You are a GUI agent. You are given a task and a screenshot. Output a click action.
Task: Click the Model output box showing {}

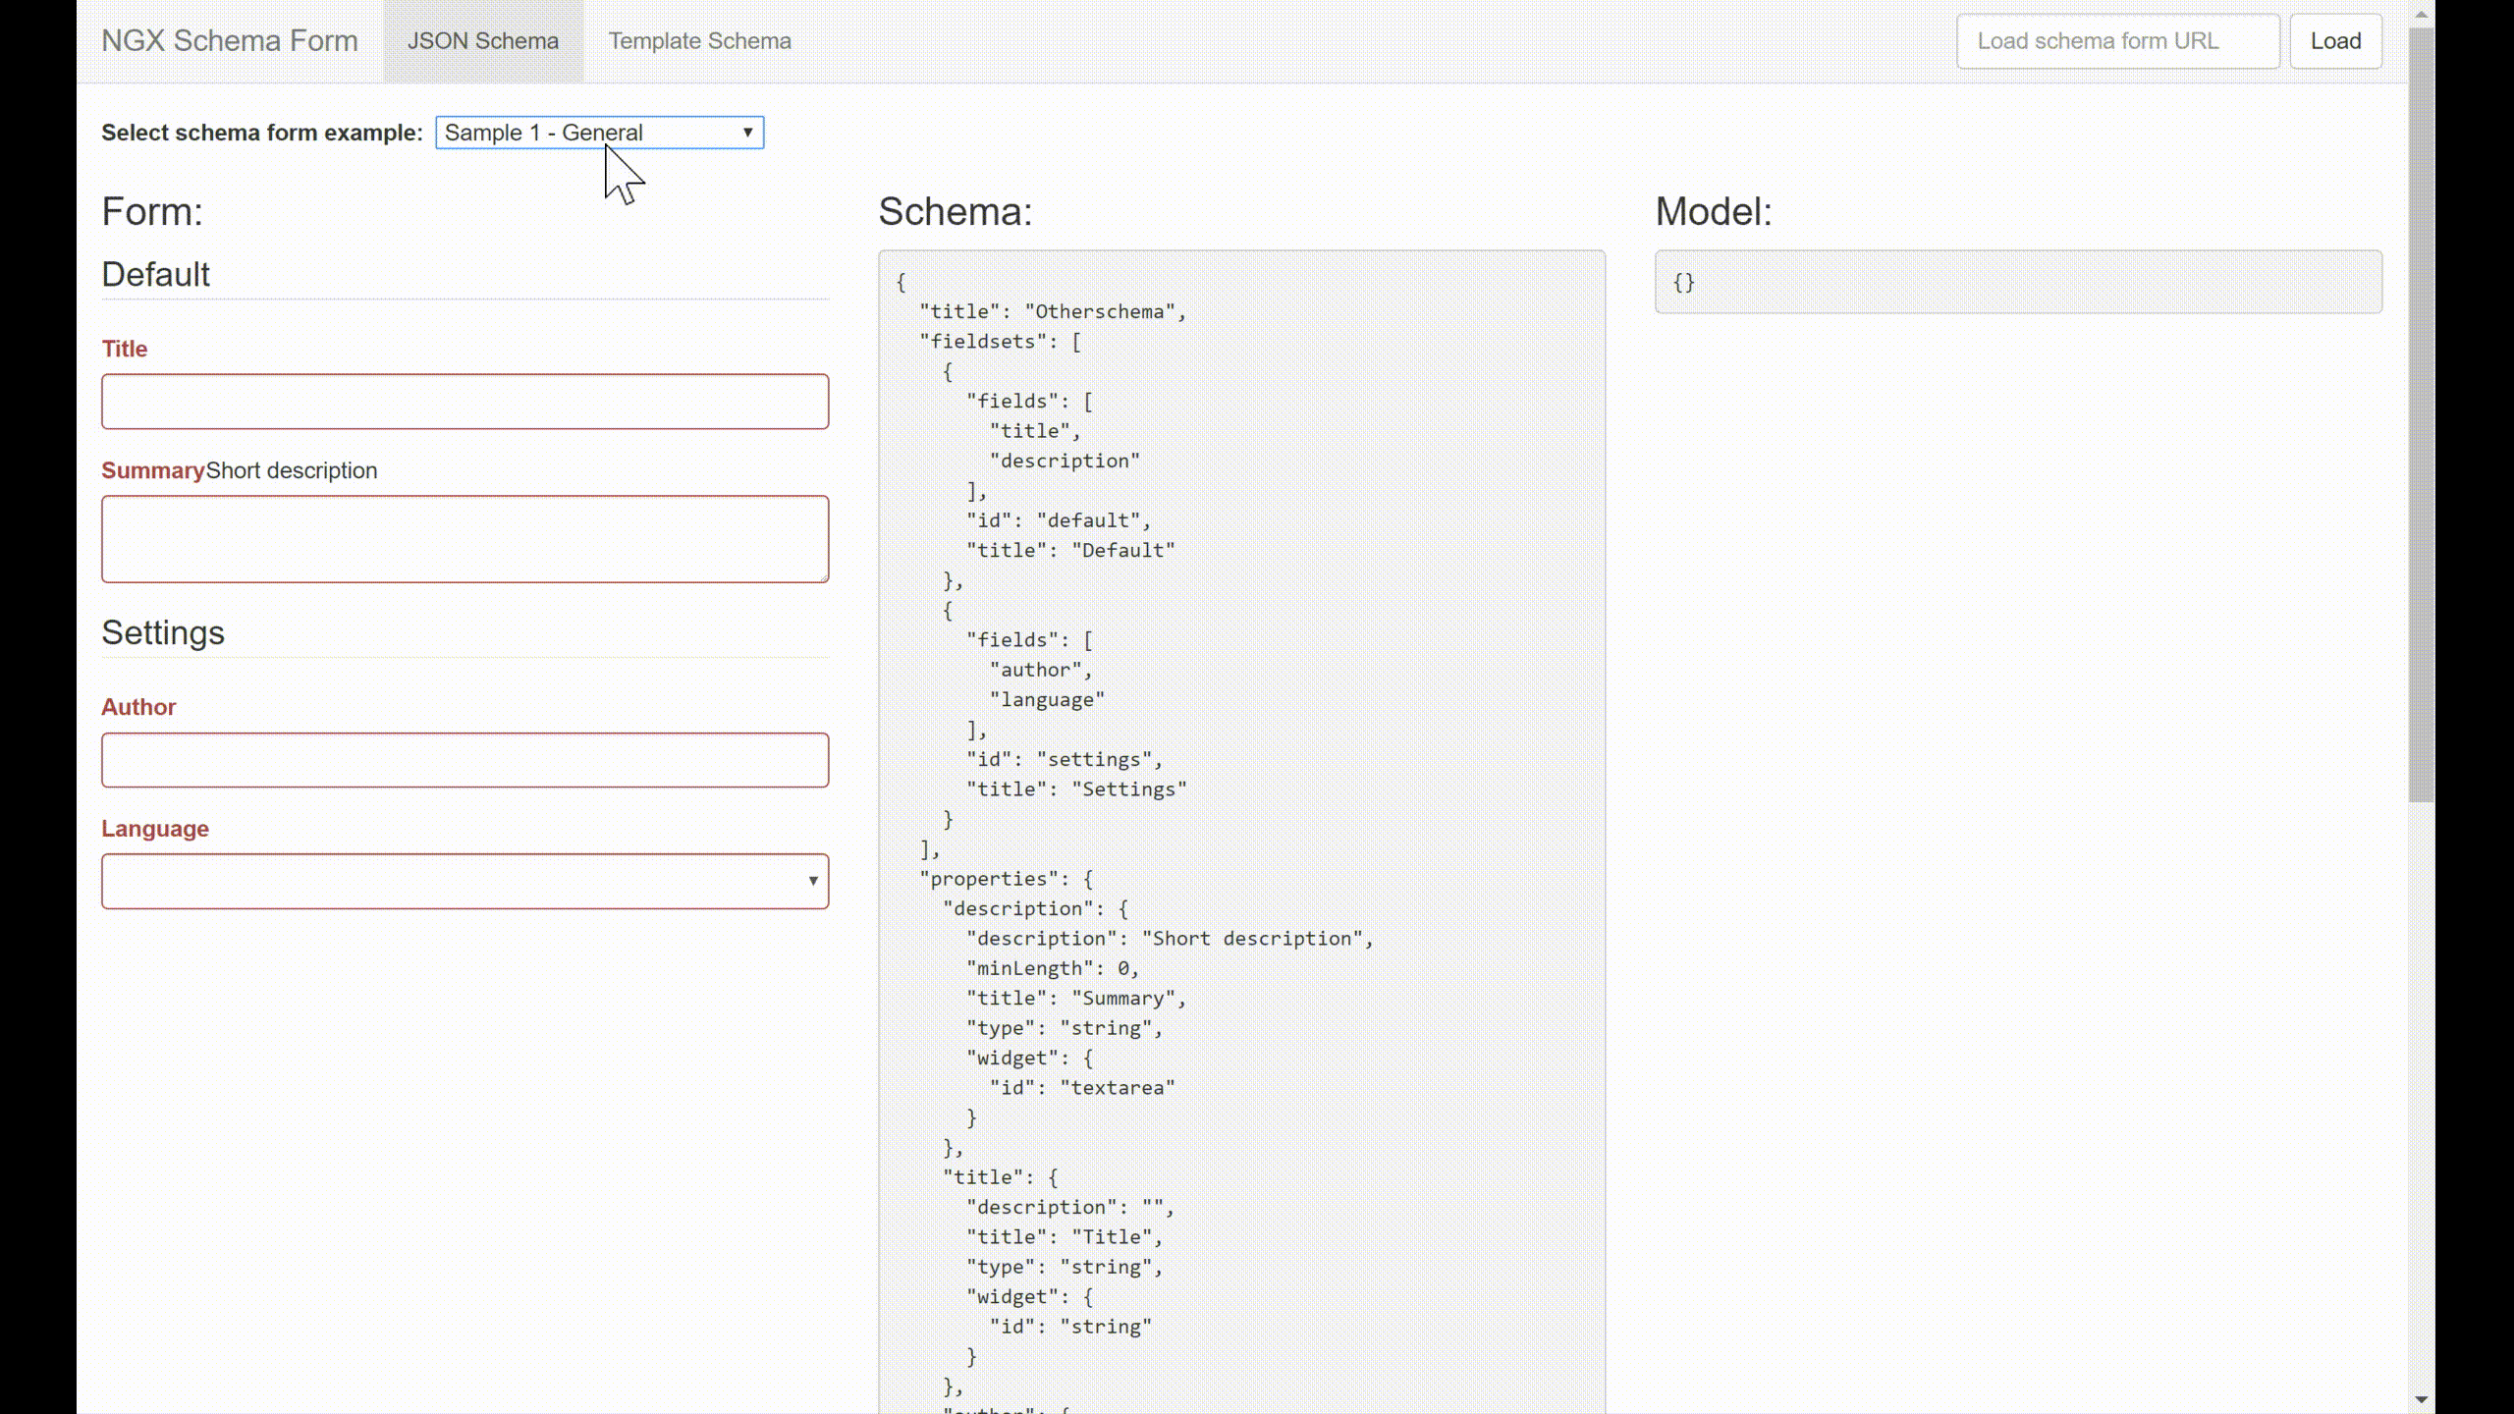point(2018,283)
